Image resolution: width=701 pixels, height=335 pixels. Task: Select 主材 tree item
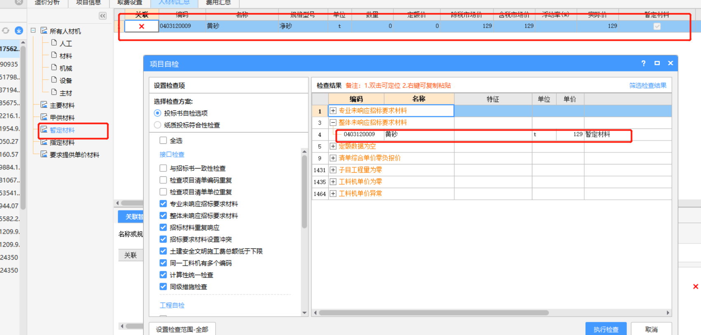tap(66, 93)
